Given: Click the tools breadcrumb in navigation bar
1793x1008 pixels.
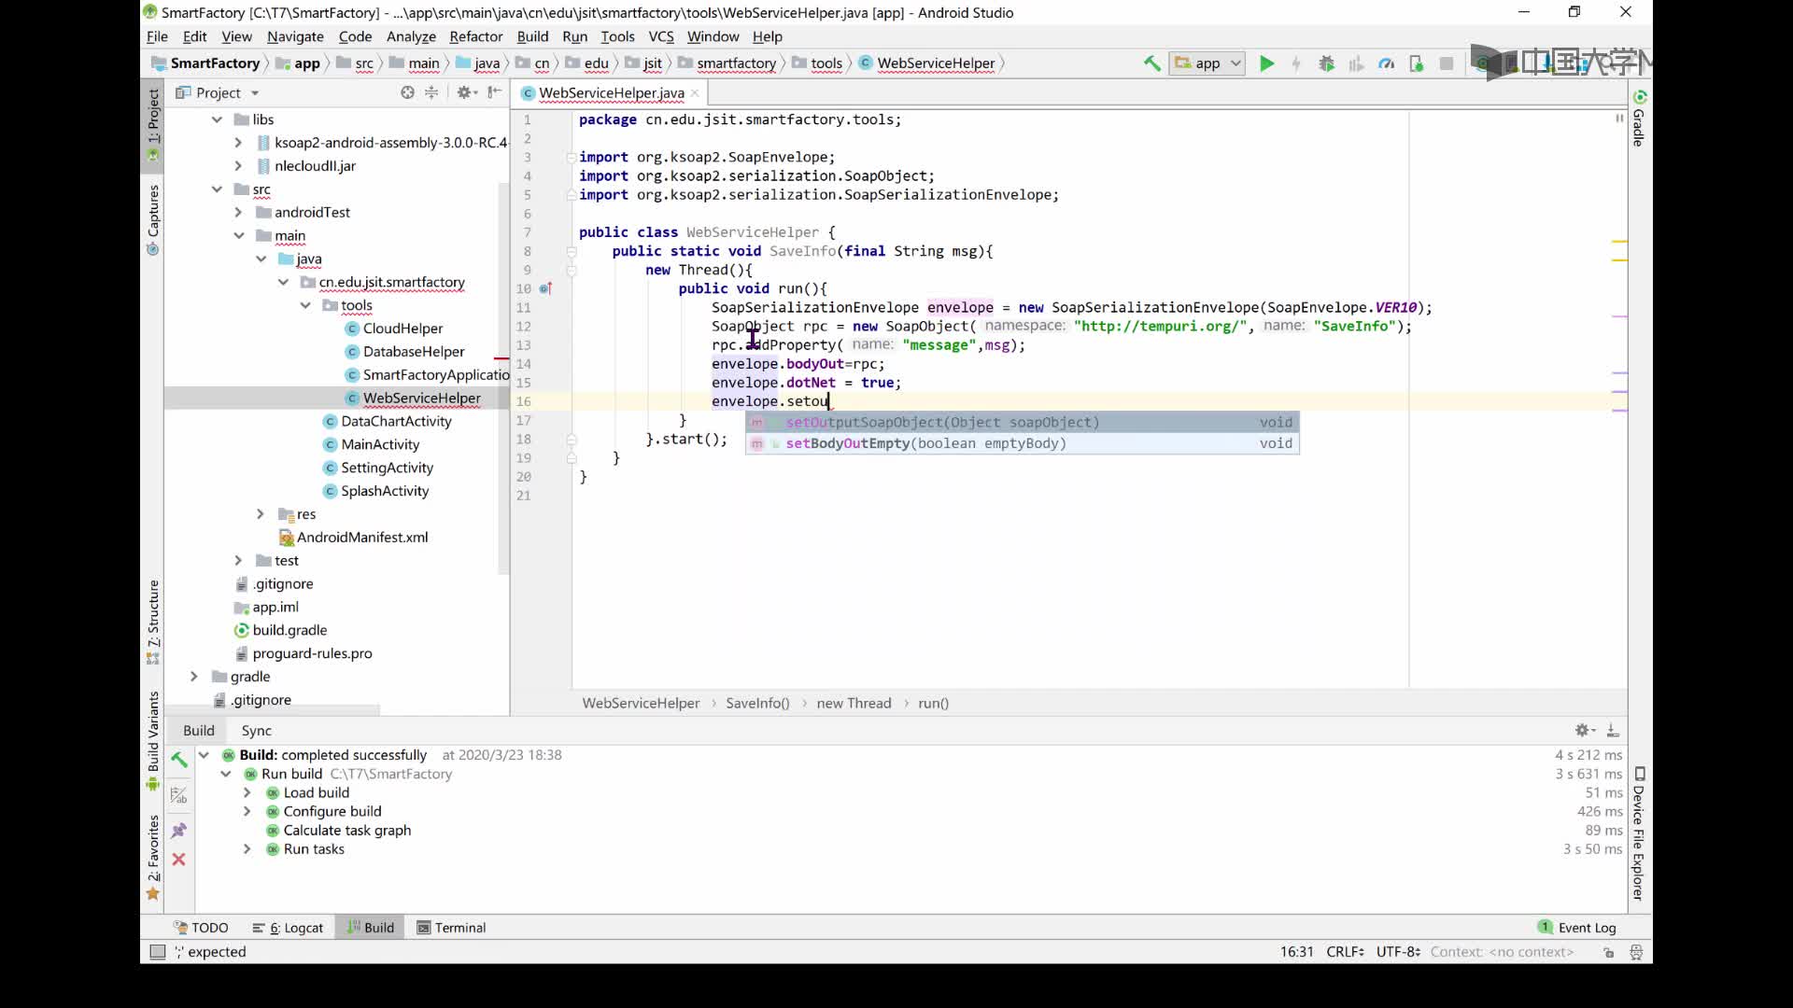Looking at the screenshot, I should [x=818, y=63].
